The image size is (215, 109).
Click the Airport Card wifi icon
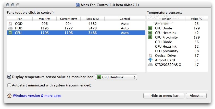point(150,60)
